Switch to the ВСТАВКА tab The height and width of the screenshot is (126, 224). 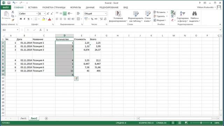(33, 7)
